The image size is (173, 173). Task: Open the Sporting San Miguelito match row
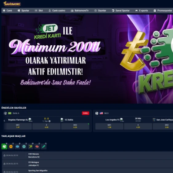pyautogui.click(x=88, y=171)
